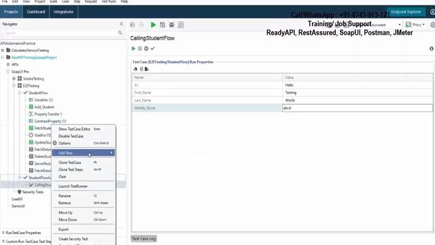The image size is (435, 245).
Task: Switch to the Dashboard tab
Action: click(x=36, y=12)
